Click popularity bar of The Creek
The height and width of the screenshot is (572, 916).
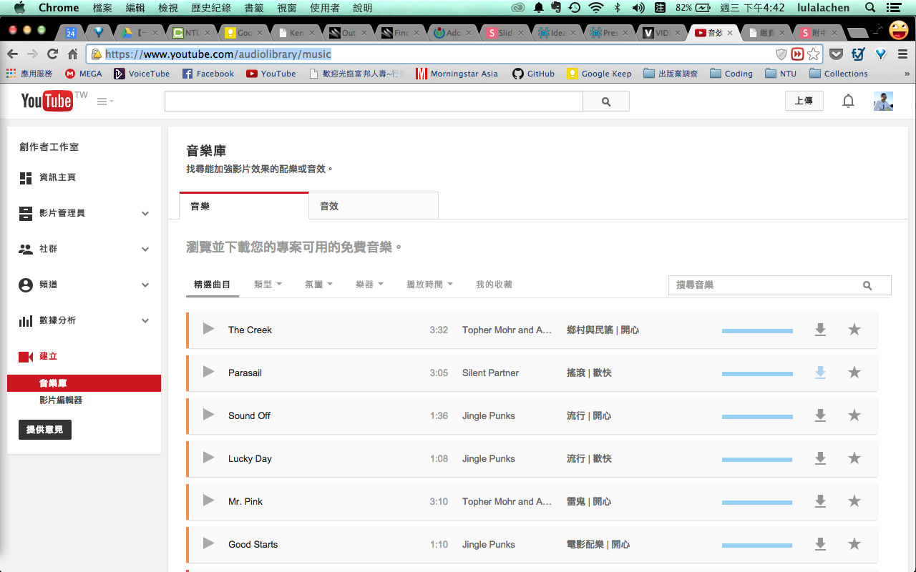tap(757, 331)
